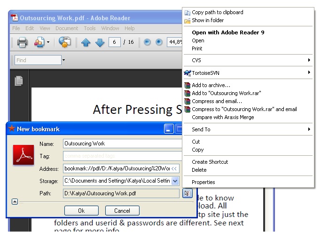
Task: Open the Help menu in Adobe Reader
Action: (130, 28)
